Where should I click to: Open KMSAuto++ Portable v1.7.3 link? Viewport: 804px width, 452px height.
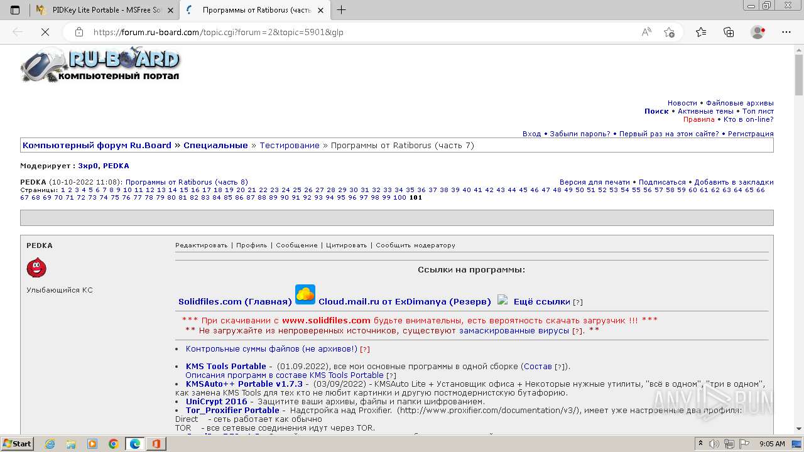244,384
